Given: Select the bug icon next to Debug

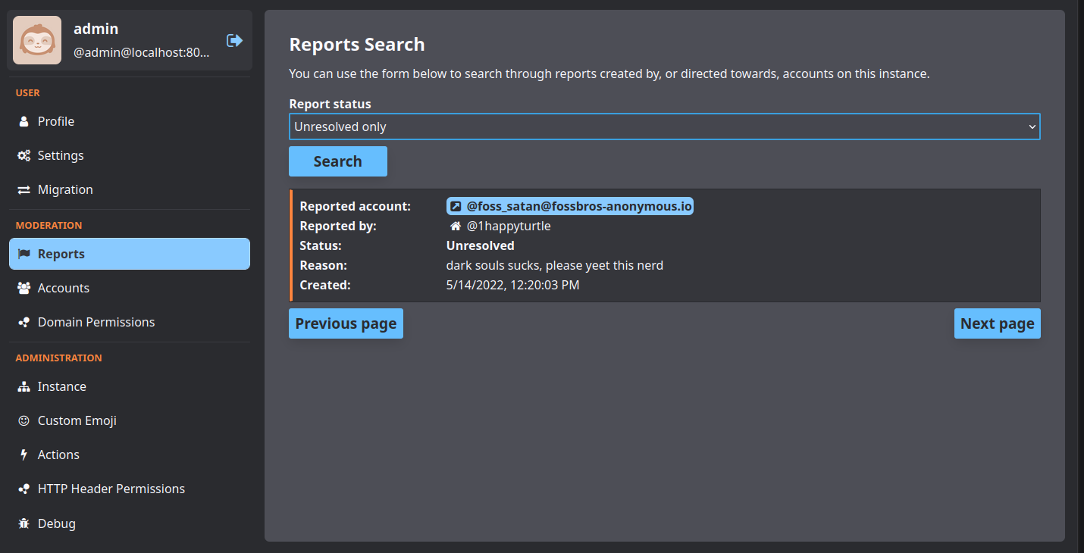Looking at the screenshot, I should click(x=23, y=523).
